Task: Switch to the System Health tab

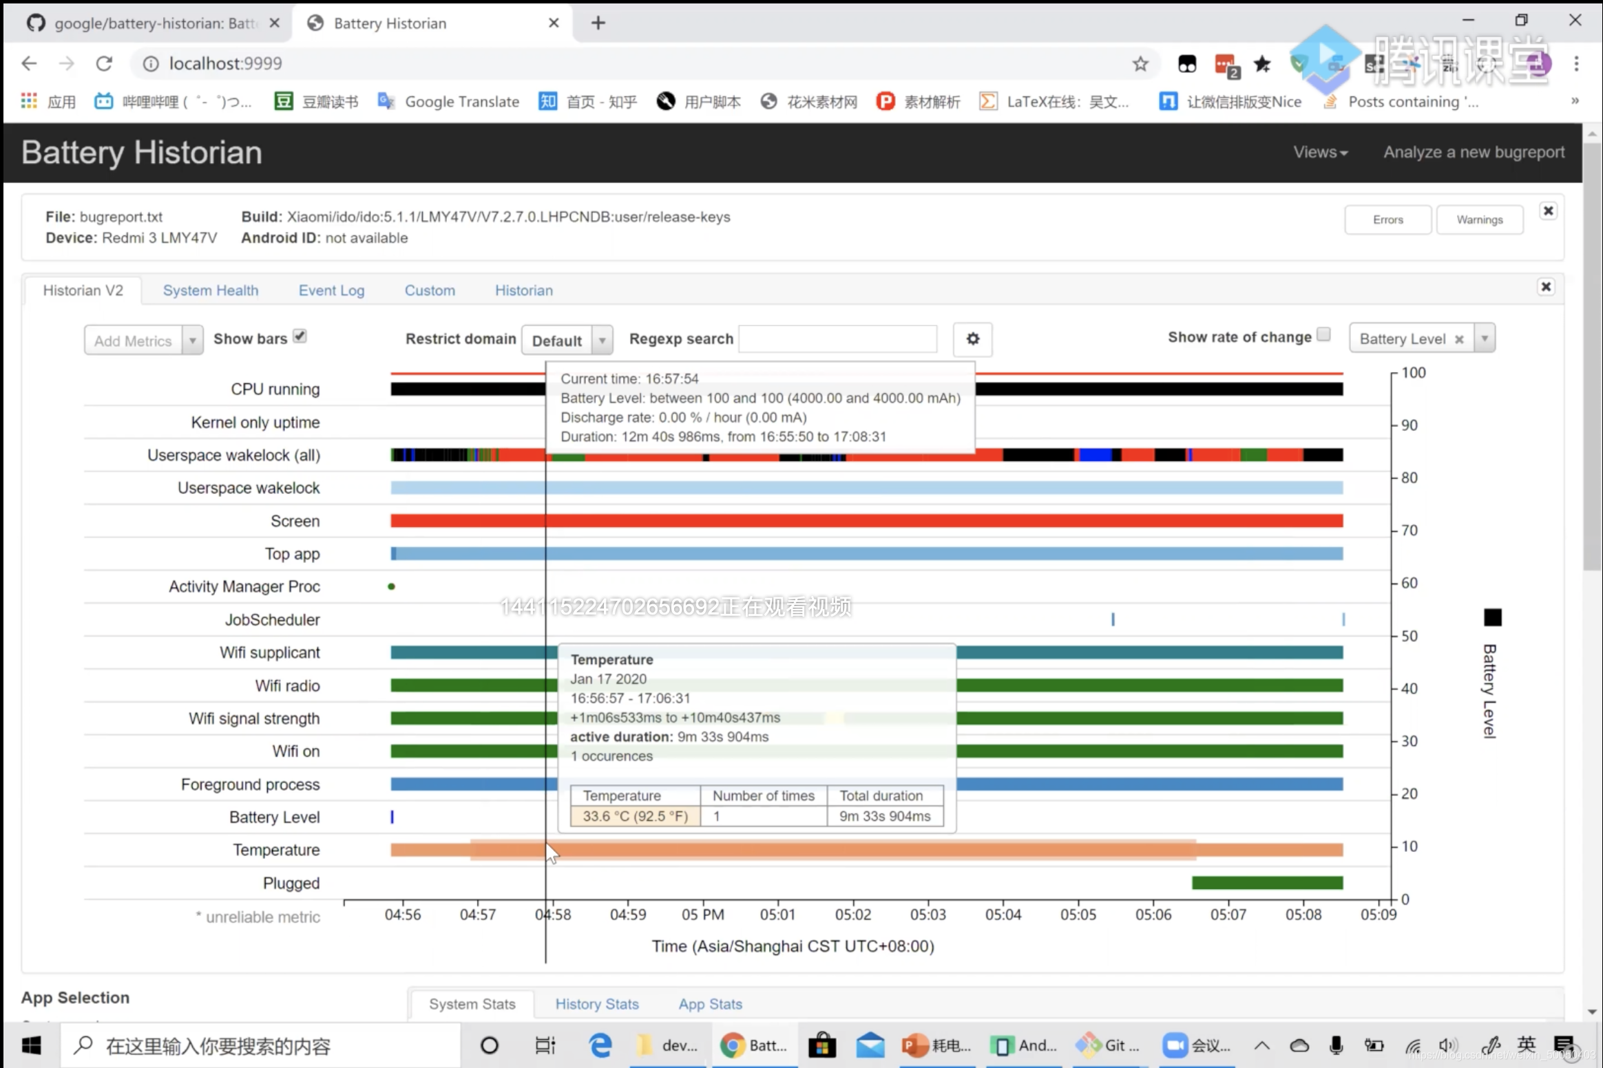Action: click(211, 290)
